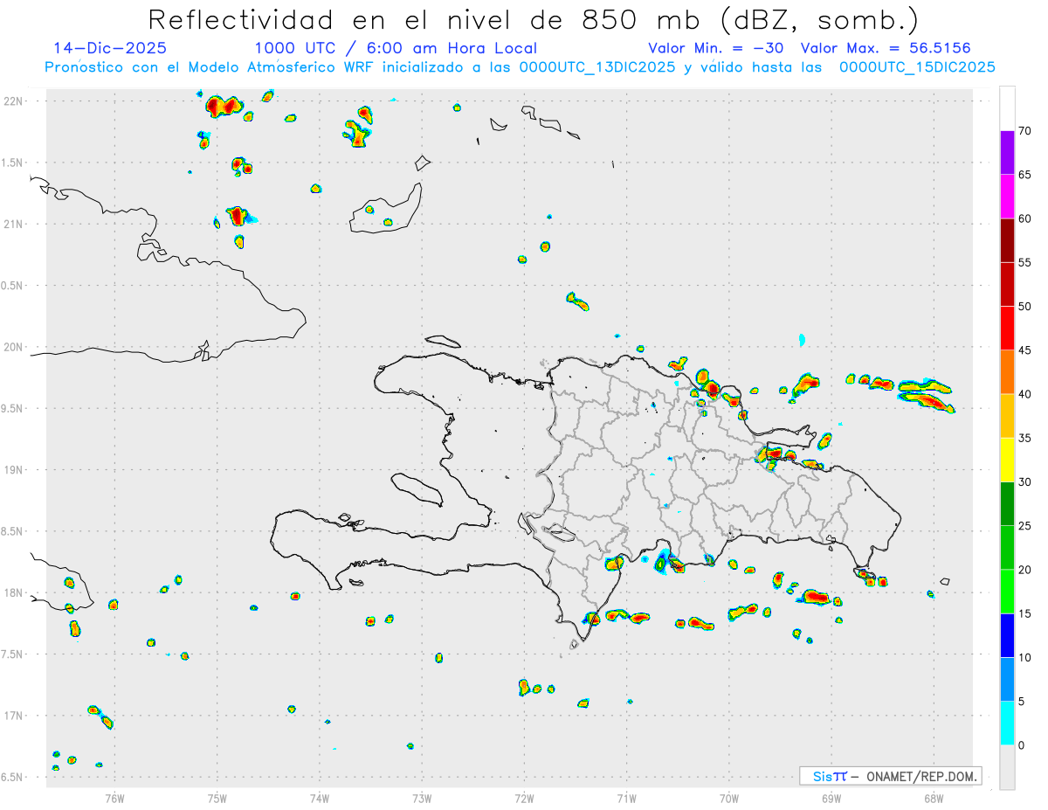The image size is (1048, 810).
Task: Select the orange 40–45 dBZ color band
Action: pos(1007,372)
